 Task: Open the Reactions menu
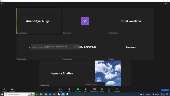[x=102, y=90]
